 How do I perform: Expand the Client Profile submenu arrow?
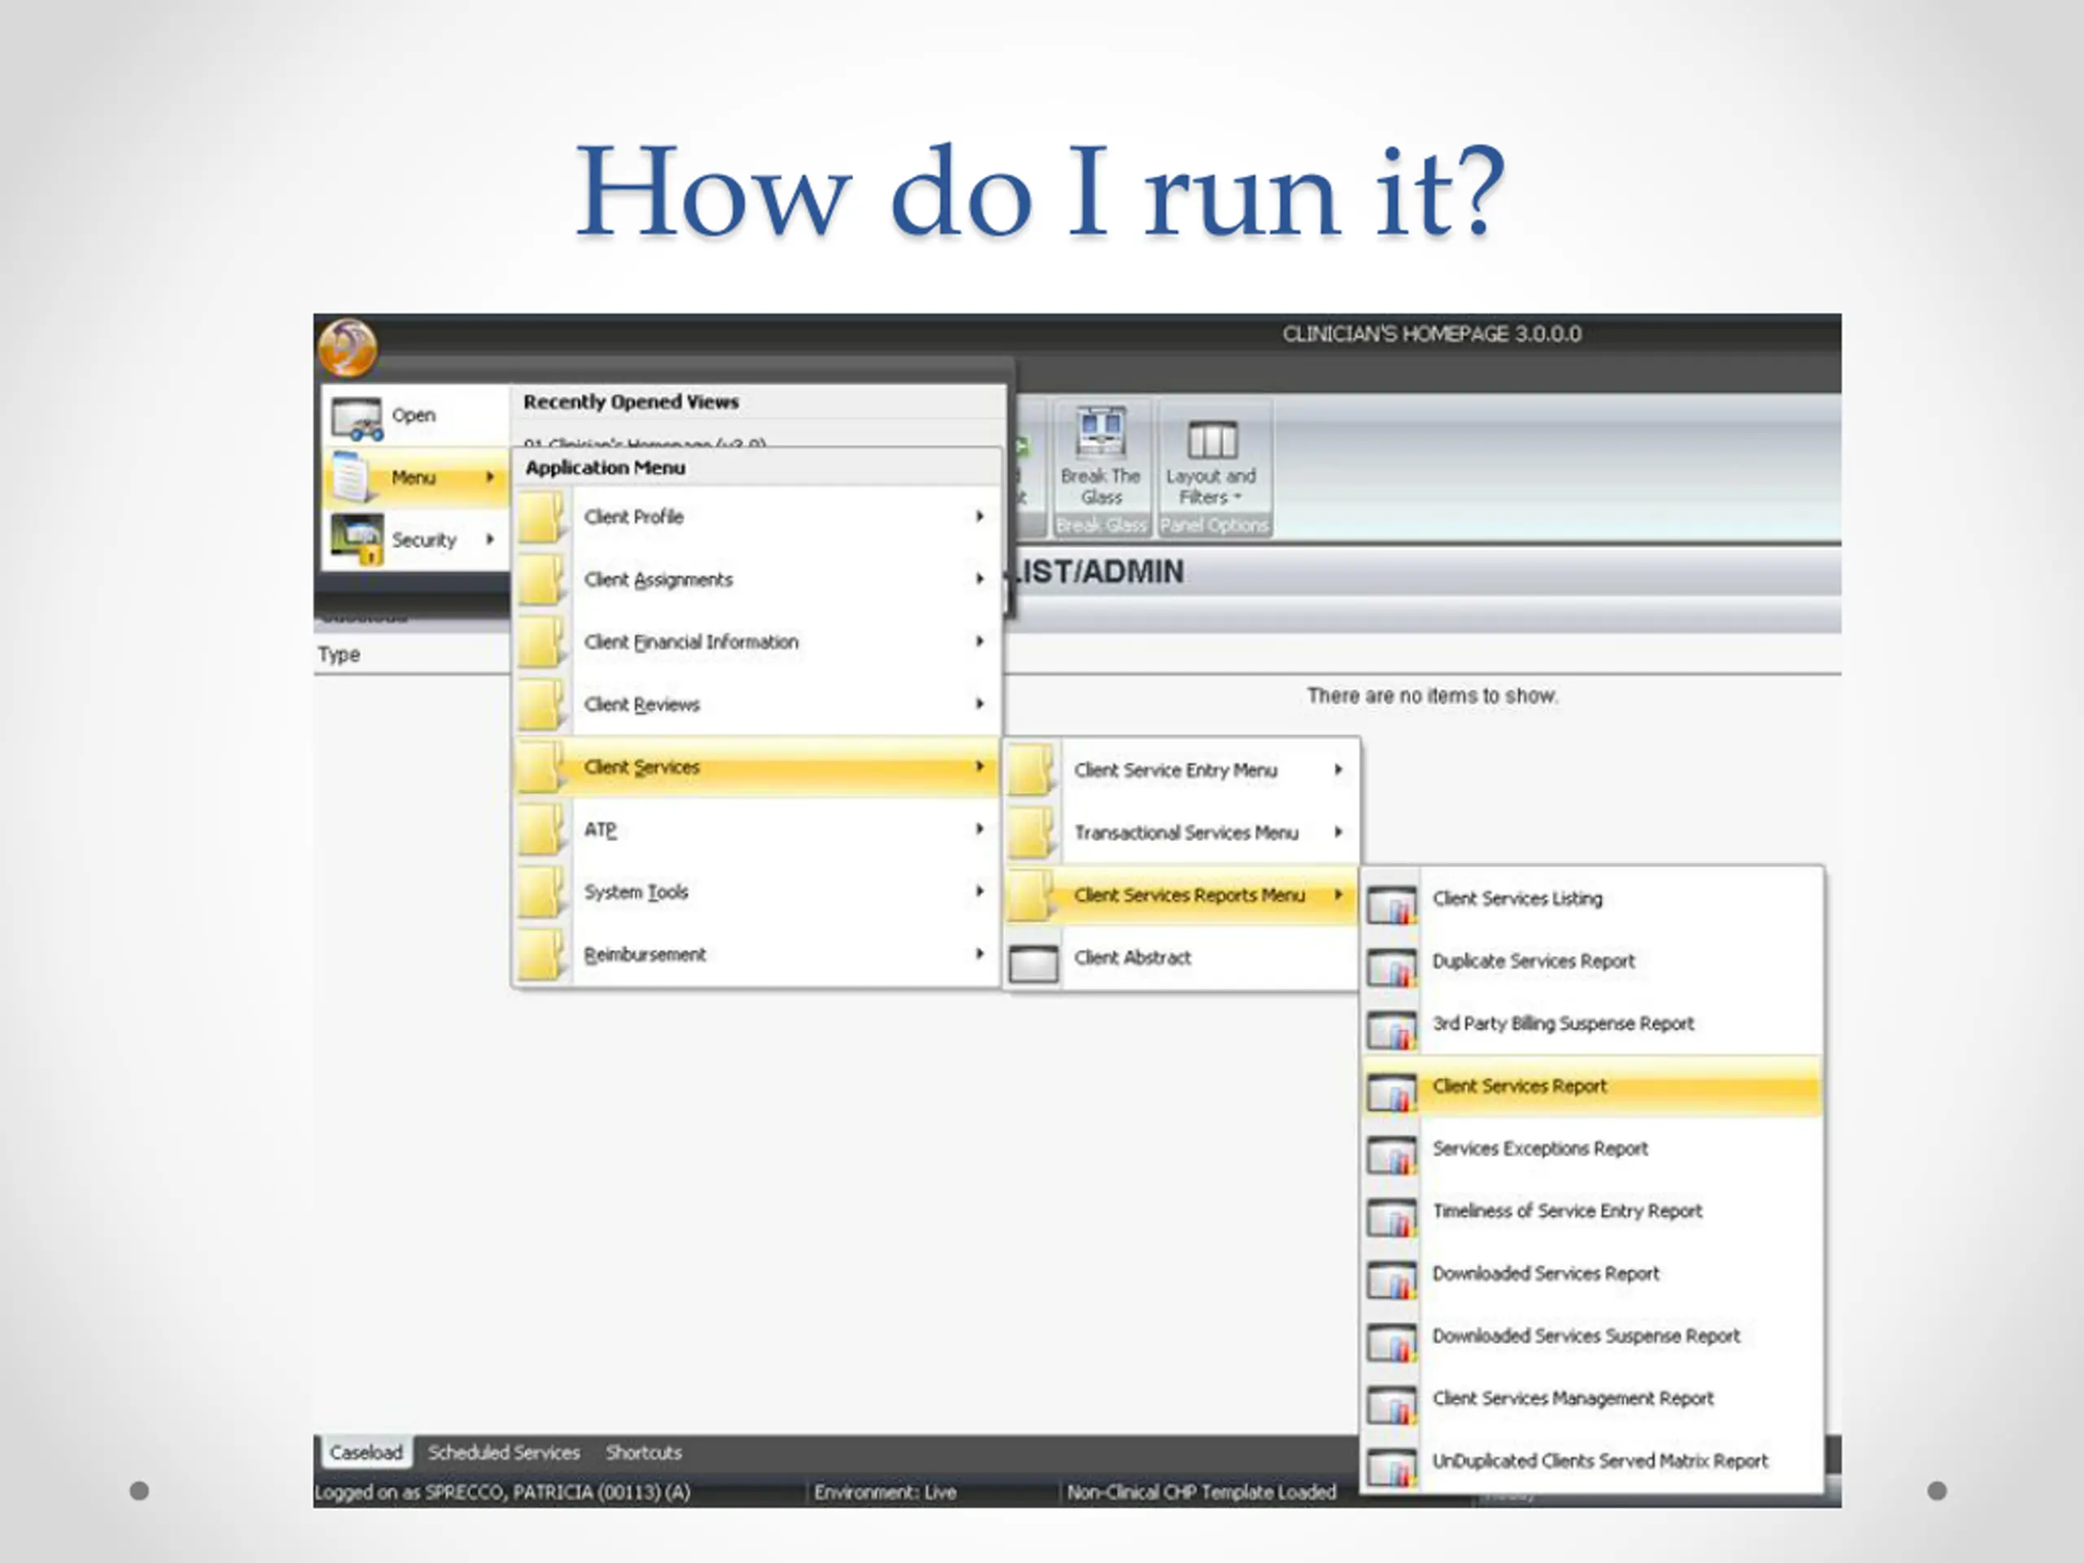[980, 516]
